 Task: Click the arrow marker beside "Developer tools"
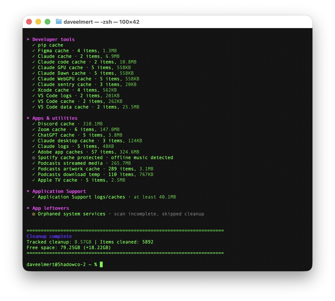pos(28,39)
